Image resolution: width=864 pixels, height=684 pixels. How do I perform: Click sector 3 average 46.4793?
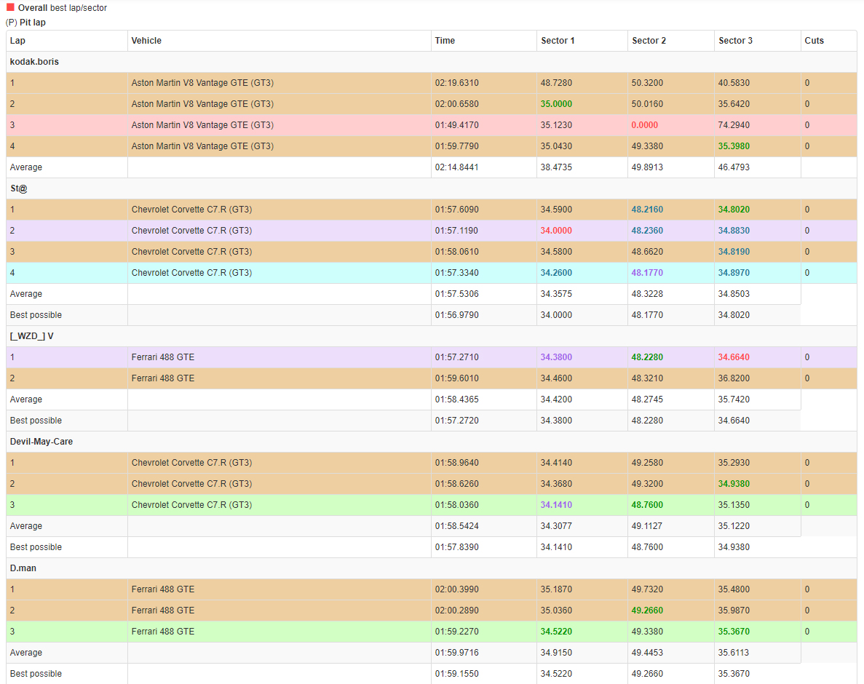734,167
